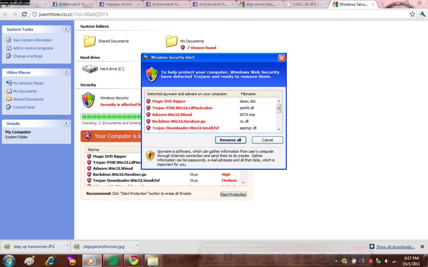
Task: Click the 7 Viruses found text
Action: click(201, 48)
